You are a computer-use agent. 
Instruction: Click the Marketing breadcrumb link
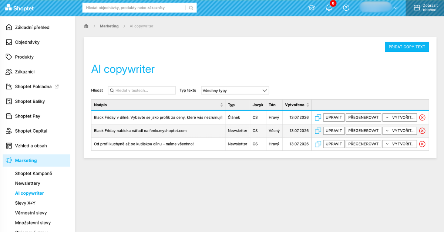coord(109,26)
